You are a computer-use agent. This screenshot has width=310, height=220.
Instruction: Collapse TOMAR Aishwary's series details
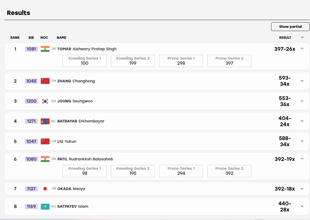pos(302,49)
